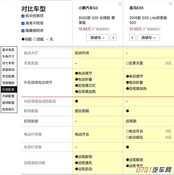Viewport: 174px width, 175px height.
Task: Remove 威马EX5 from comparison with X
Action: [171, 4]
